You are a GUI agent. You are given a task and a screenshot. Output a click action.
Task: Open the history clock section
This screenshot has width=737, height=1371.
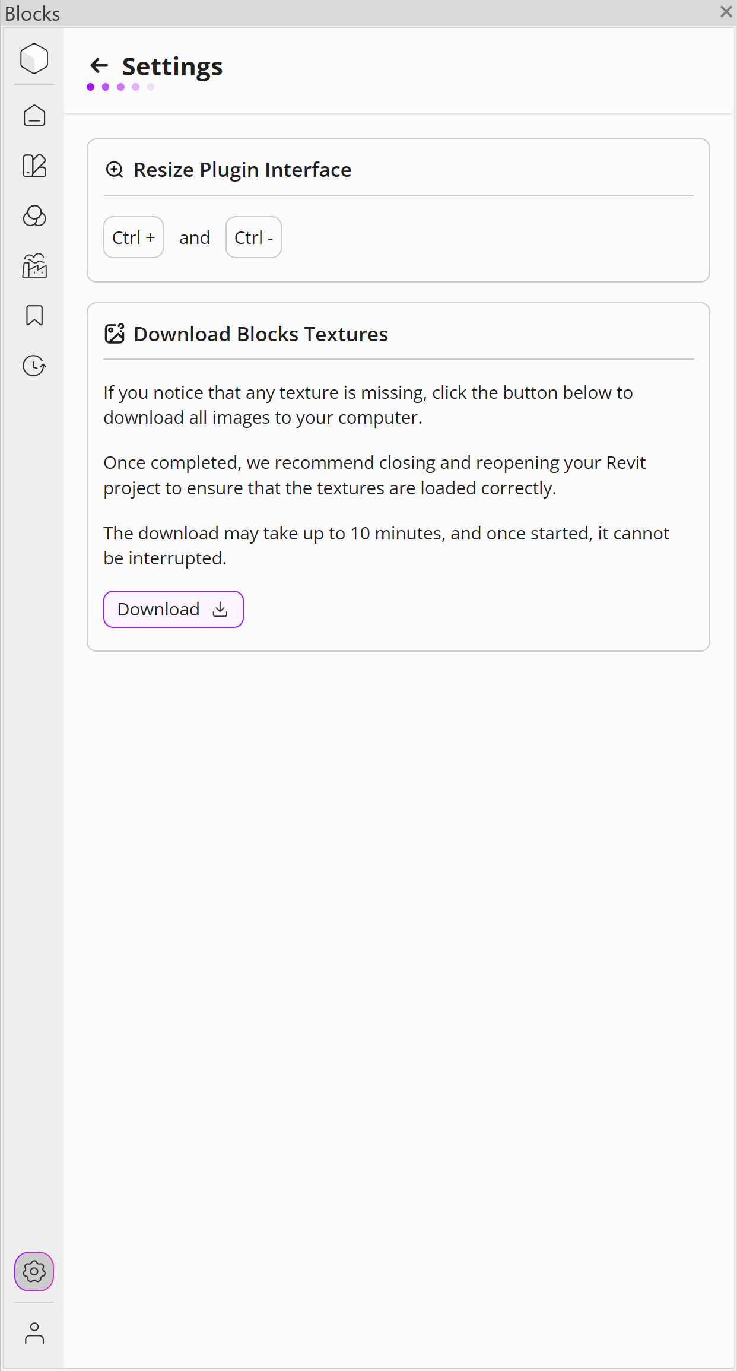34,366
